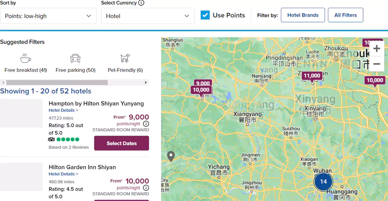The width and height of the screenshot is (388, 201).
Task: Open the 14-hotel cluster near Wuhan
Action: click(x=323, y=181)
